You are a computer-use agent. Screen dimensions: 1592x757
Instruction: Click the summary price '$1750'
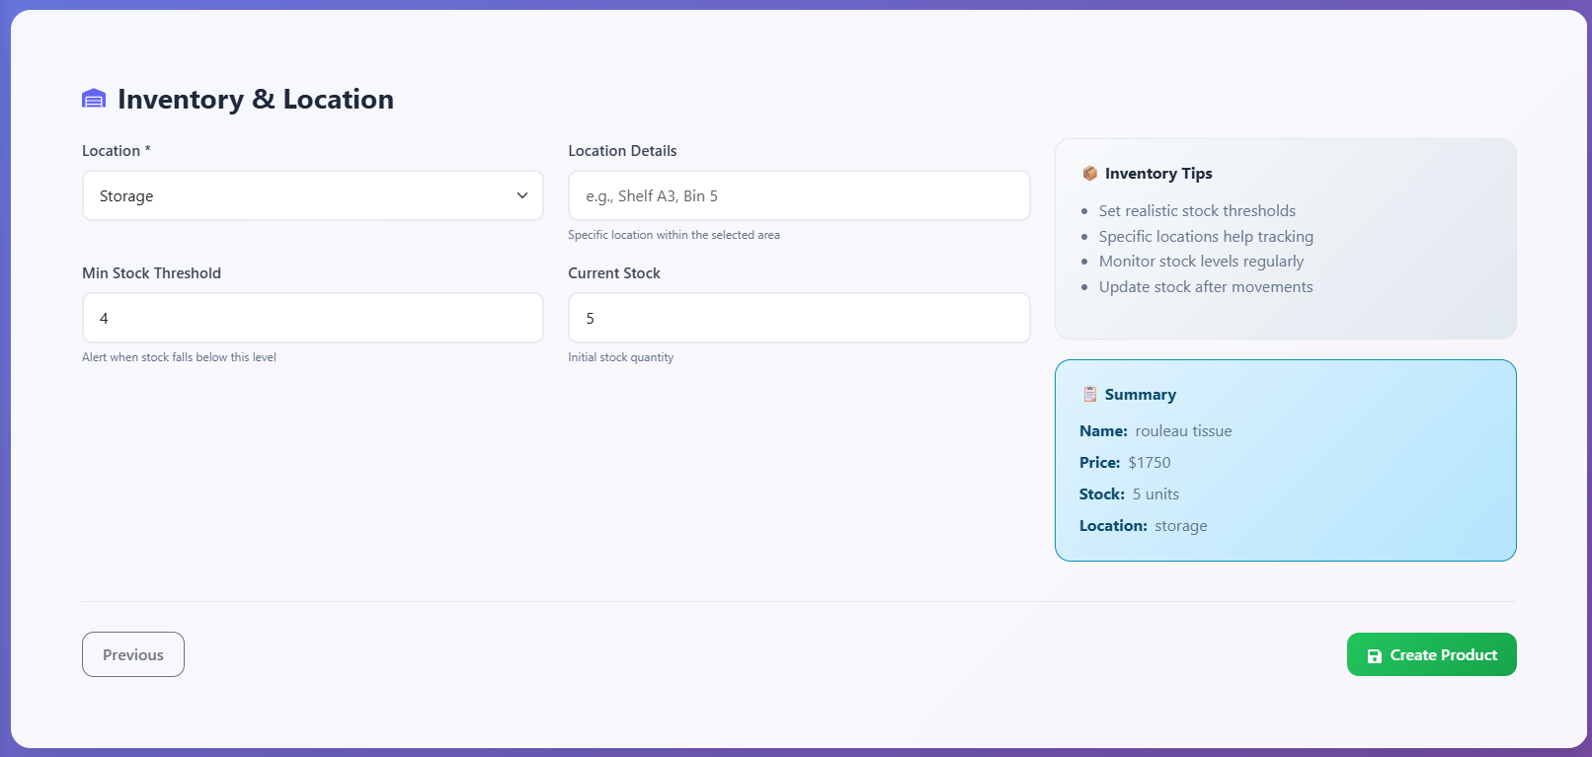point(1150,463)
